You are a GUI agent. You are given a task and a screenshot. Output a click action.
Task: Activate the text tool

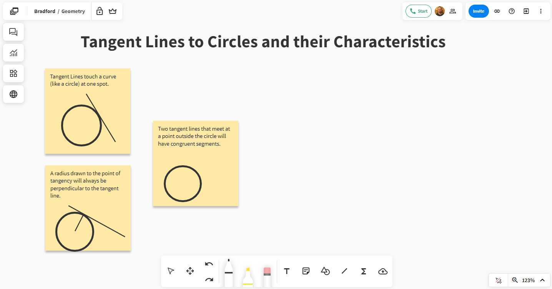(x=286, y=271)
